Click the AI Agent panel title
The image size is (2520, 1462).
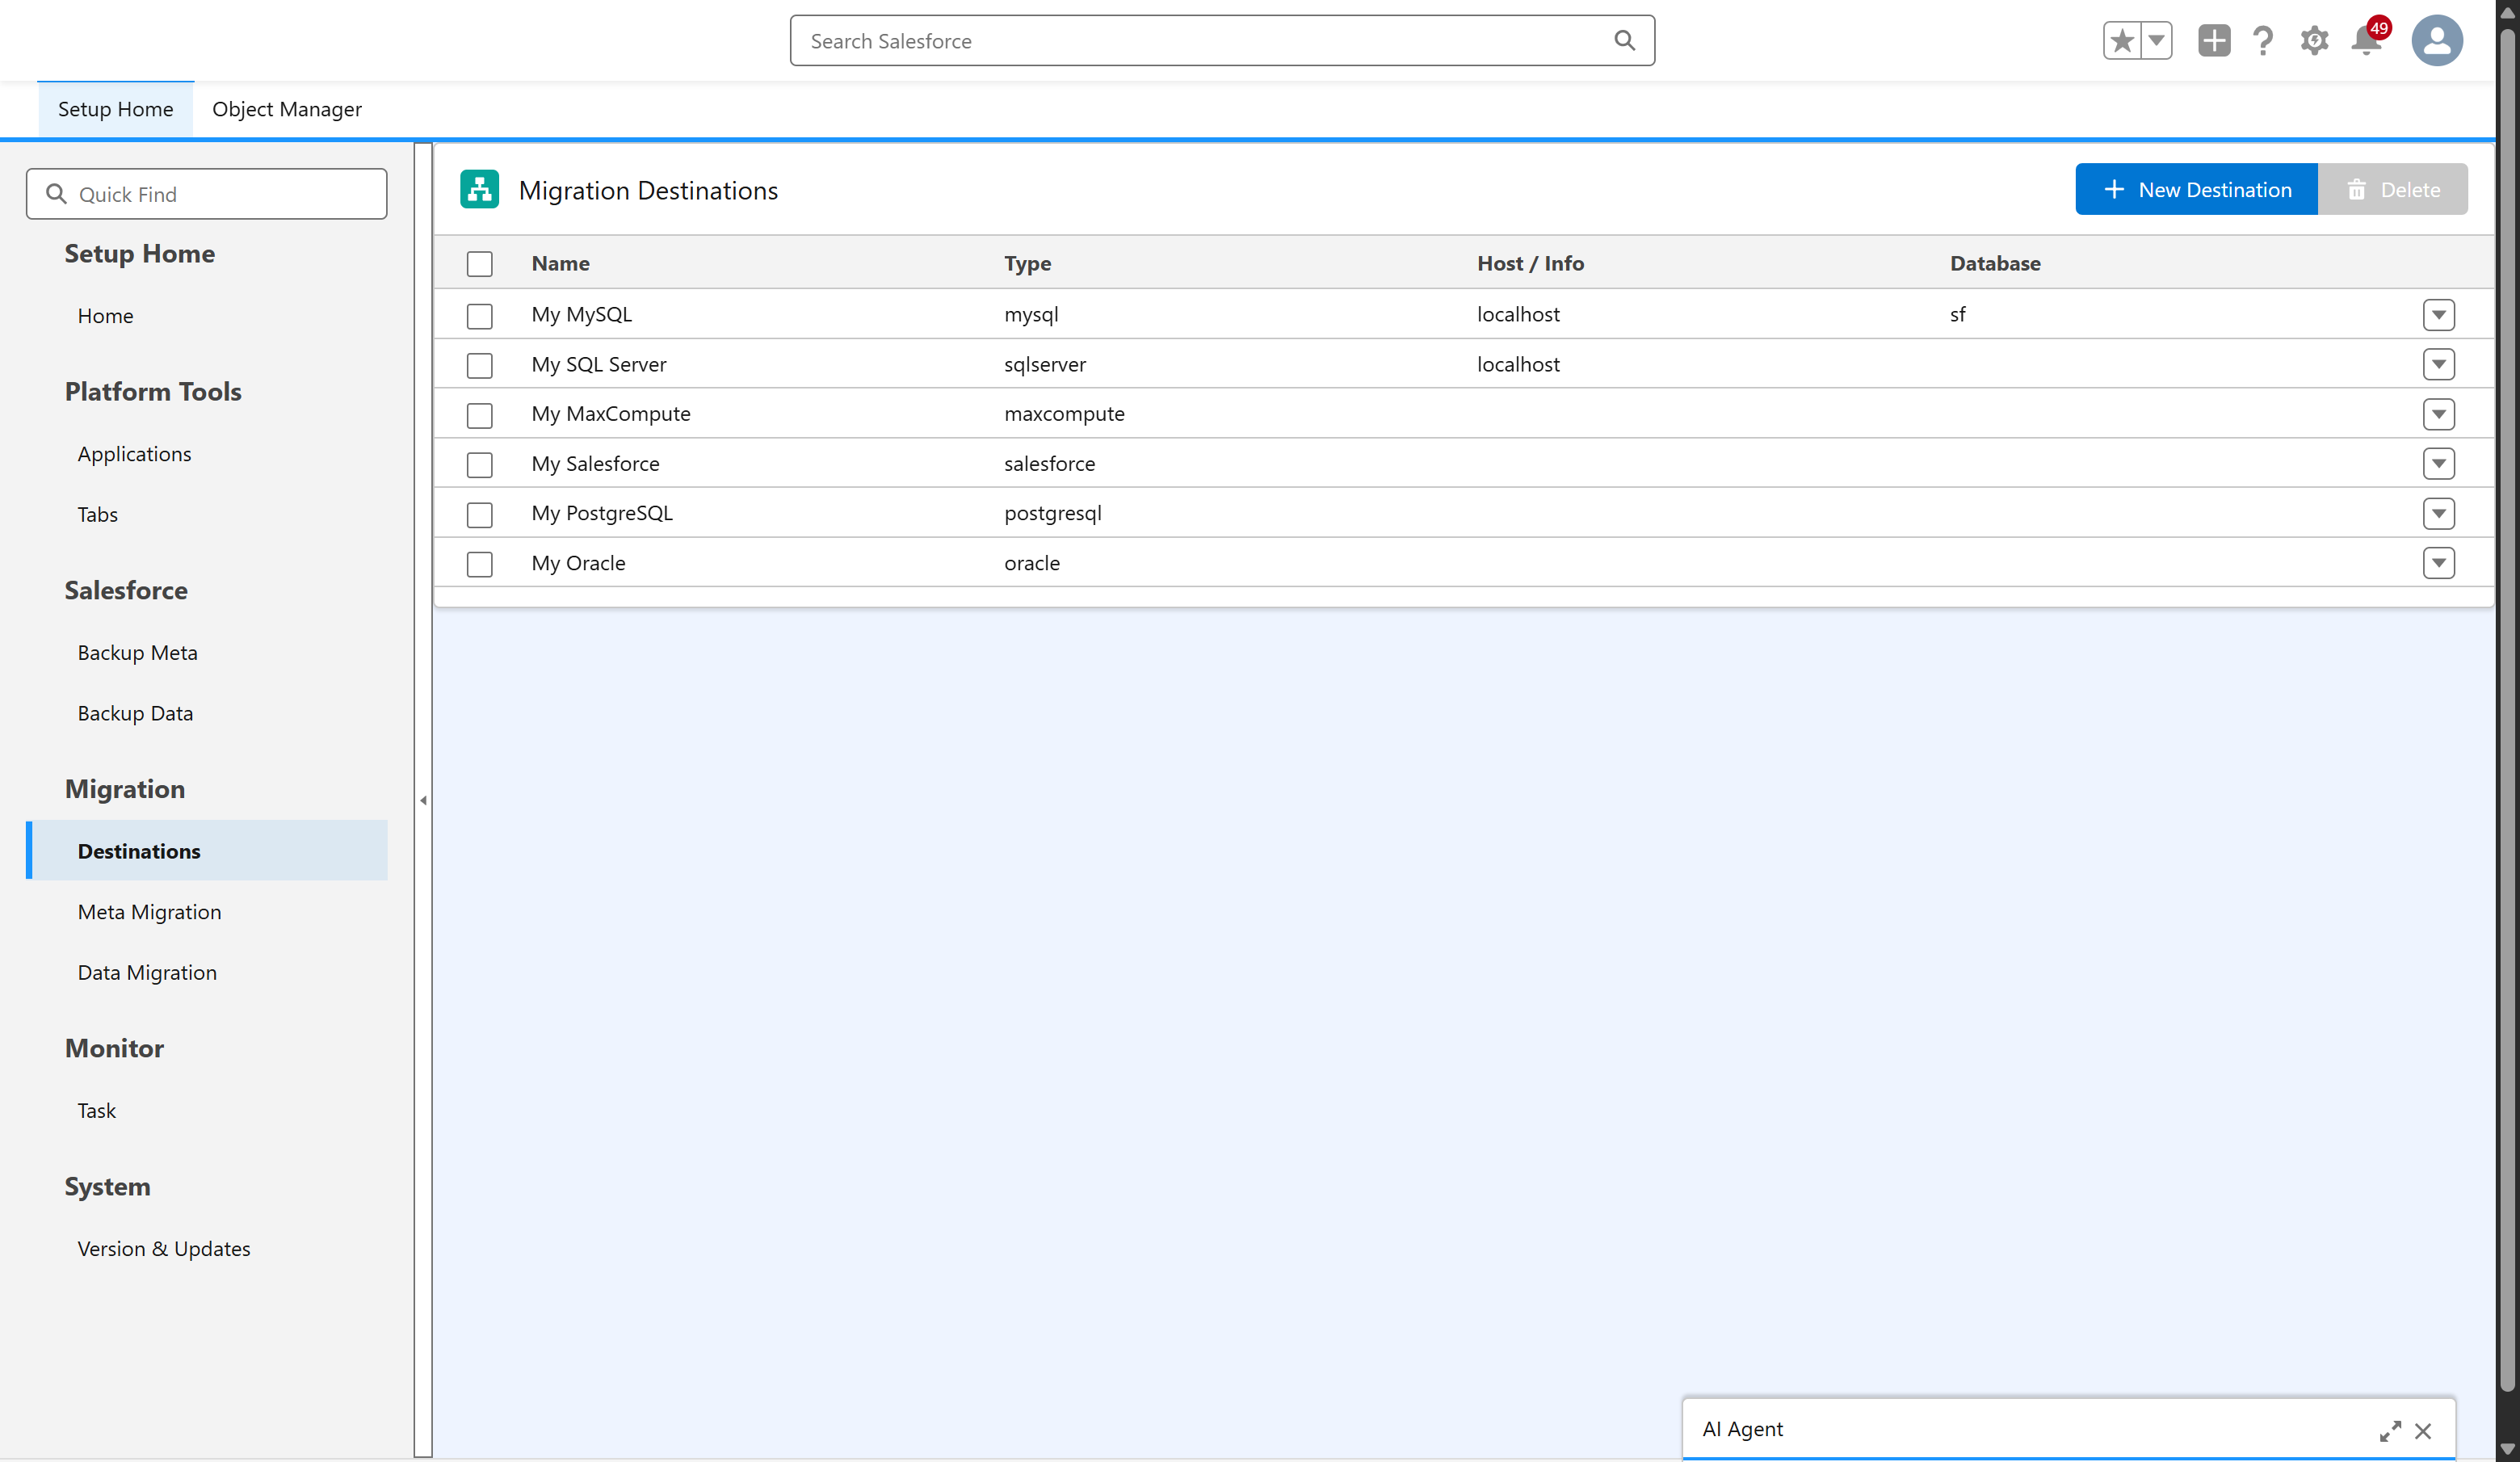pyautogui.click(x=1743, y=1430)
